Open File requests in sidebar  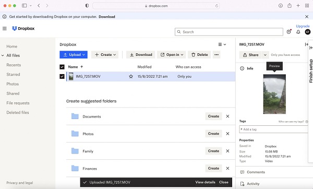click(x=18, y=103)
